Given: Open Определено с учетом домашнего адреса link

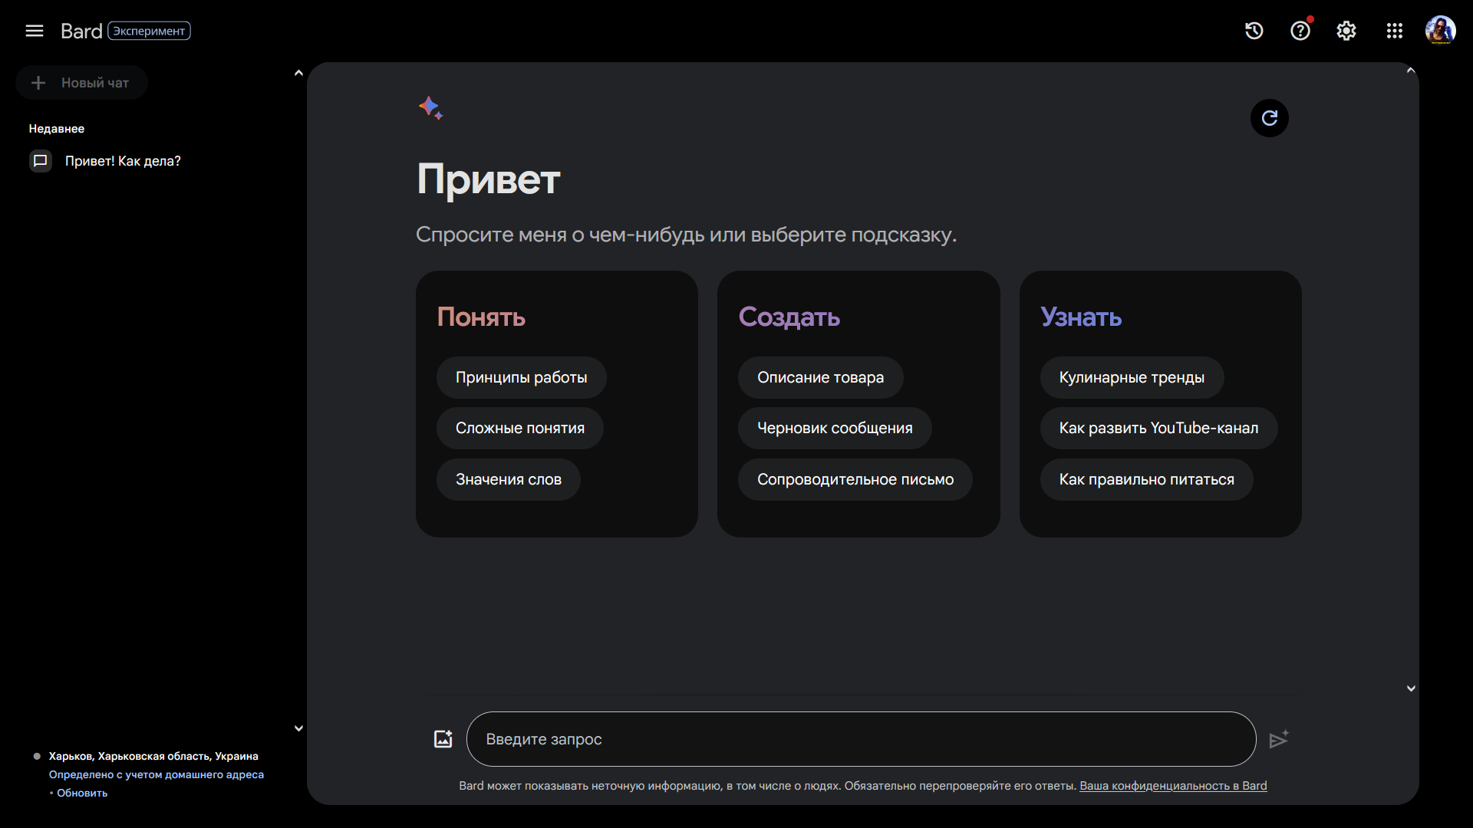Looking at the screenshot, I should pos(157,774).
